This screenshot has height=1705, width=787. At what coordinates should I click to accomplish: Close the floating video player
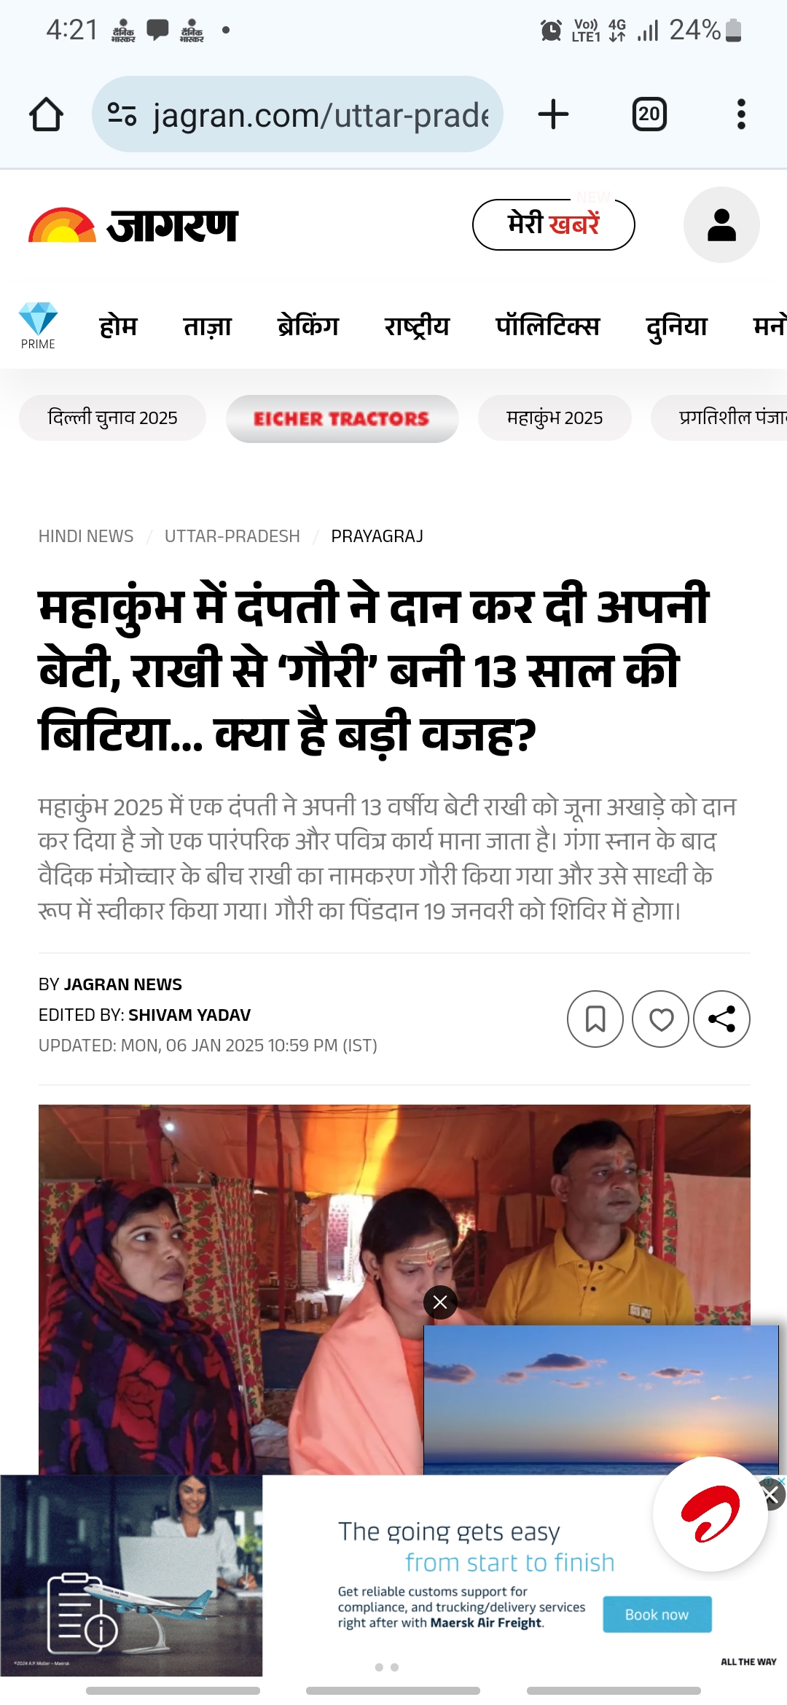pos(440,1302)
